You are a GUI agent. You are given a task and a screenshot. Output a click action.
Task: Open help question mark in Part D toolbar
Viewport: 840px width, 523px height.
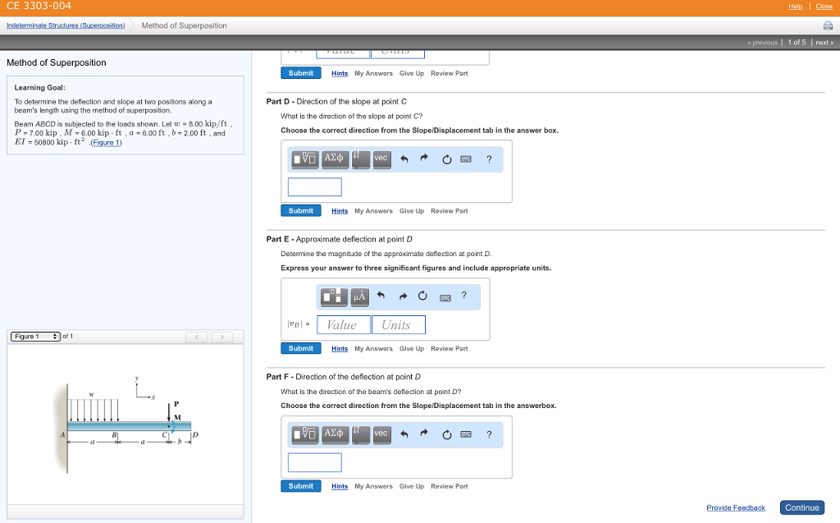click(x=489, y=159)
